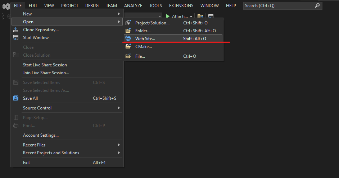Screen dimensions: 339x178
Task: Click the folder toolbar icon beside Attach
Action: tap(200, 16)
